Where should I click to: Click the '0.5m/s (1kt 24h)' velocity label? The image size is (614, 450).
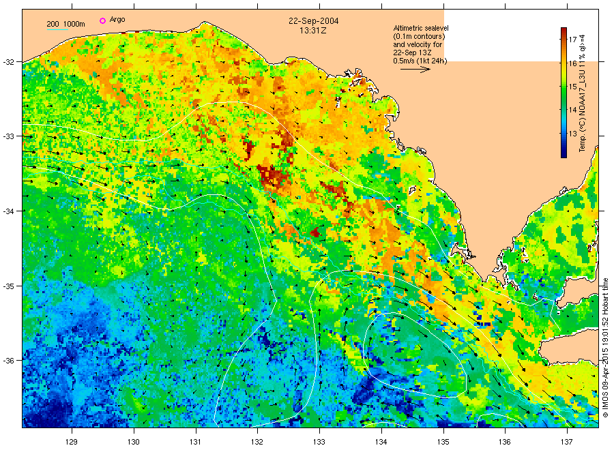tap(420, 61)
